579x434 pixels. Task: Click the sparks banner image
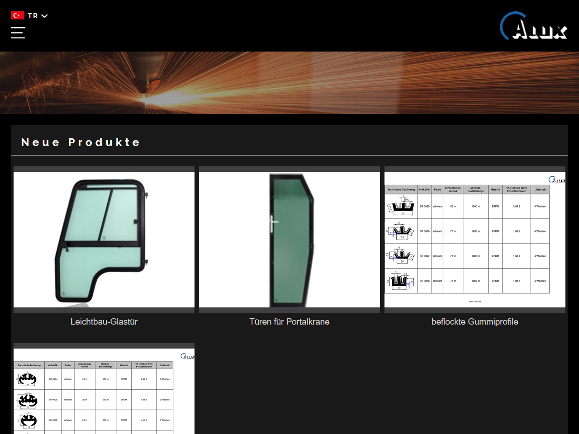pos(289,83)
